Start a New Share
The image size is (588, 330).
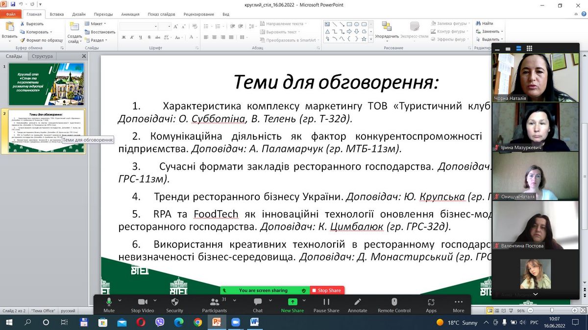(x=292, y=303)
